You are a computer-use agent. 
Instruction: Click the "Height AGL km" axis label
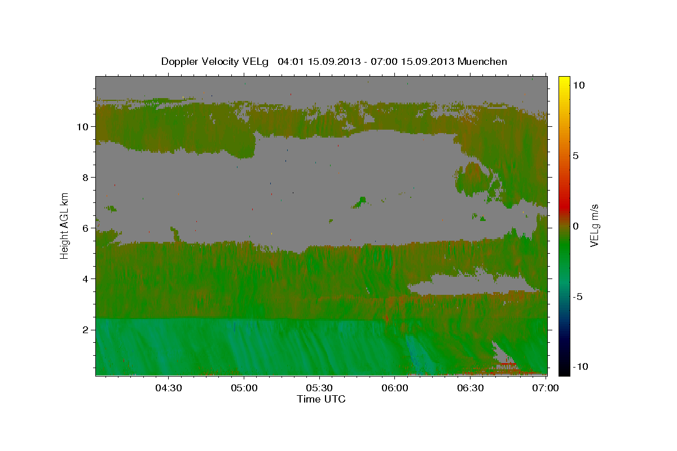tap(64, 225)
